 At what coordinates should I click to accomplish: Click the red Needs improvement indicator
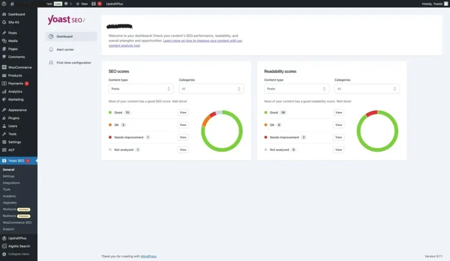(111, 137)
